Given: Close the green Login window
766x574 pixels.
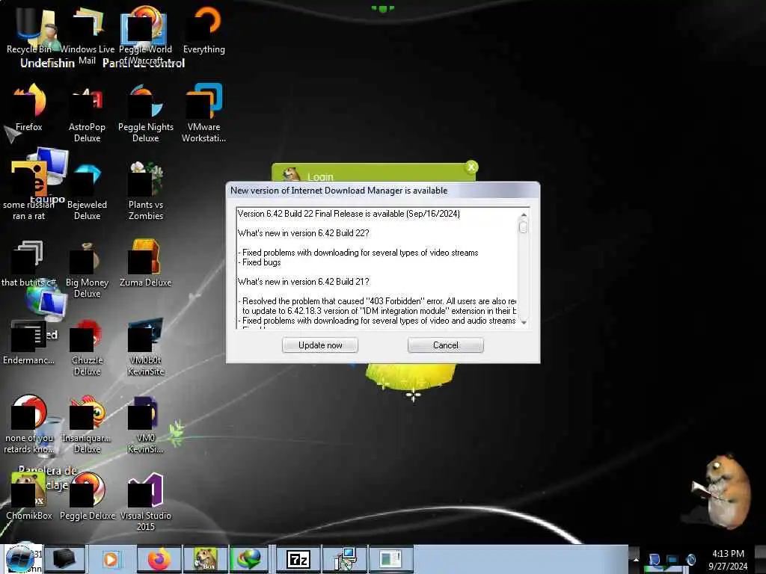Looking at the screenshot, I should [x=471, y=167].
